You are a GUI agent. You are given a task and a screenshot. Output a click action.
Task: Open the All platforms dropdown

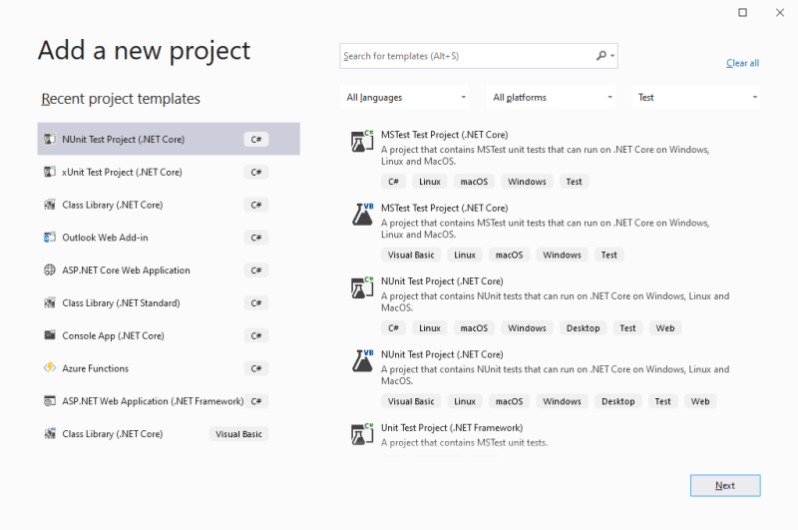[552, 97]
